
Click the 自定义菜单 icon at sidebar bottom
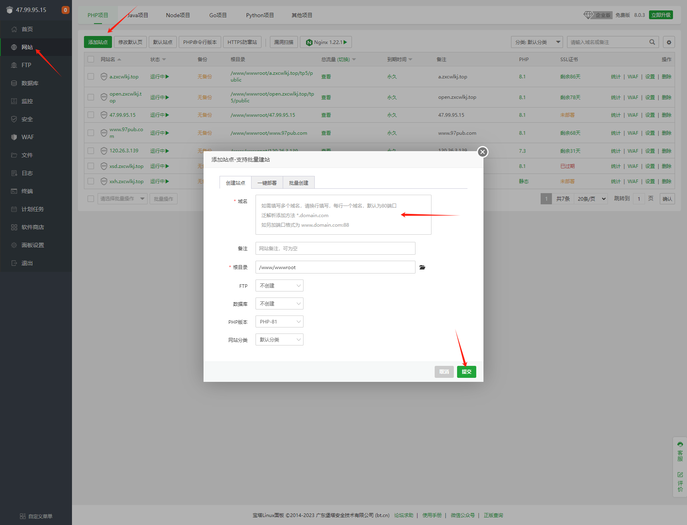[23, 516]
